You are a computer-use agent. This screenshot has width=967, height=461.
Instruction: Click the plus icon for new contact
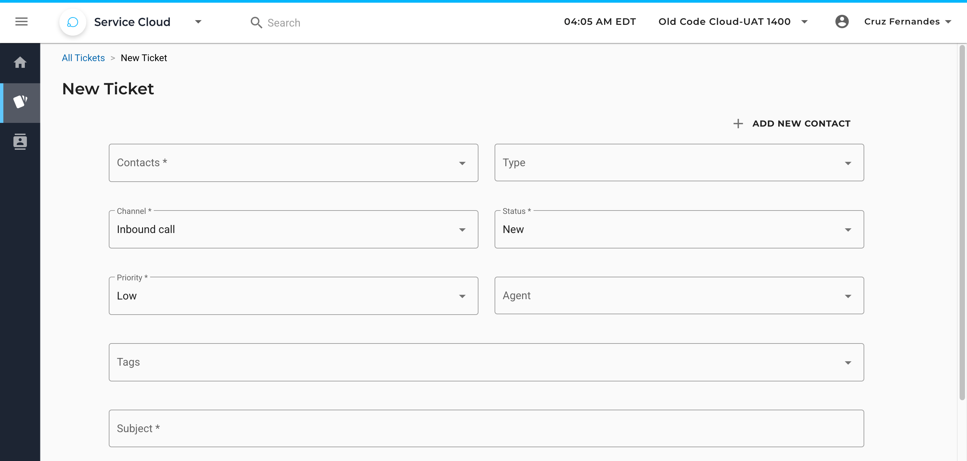(x=738, y=124)
